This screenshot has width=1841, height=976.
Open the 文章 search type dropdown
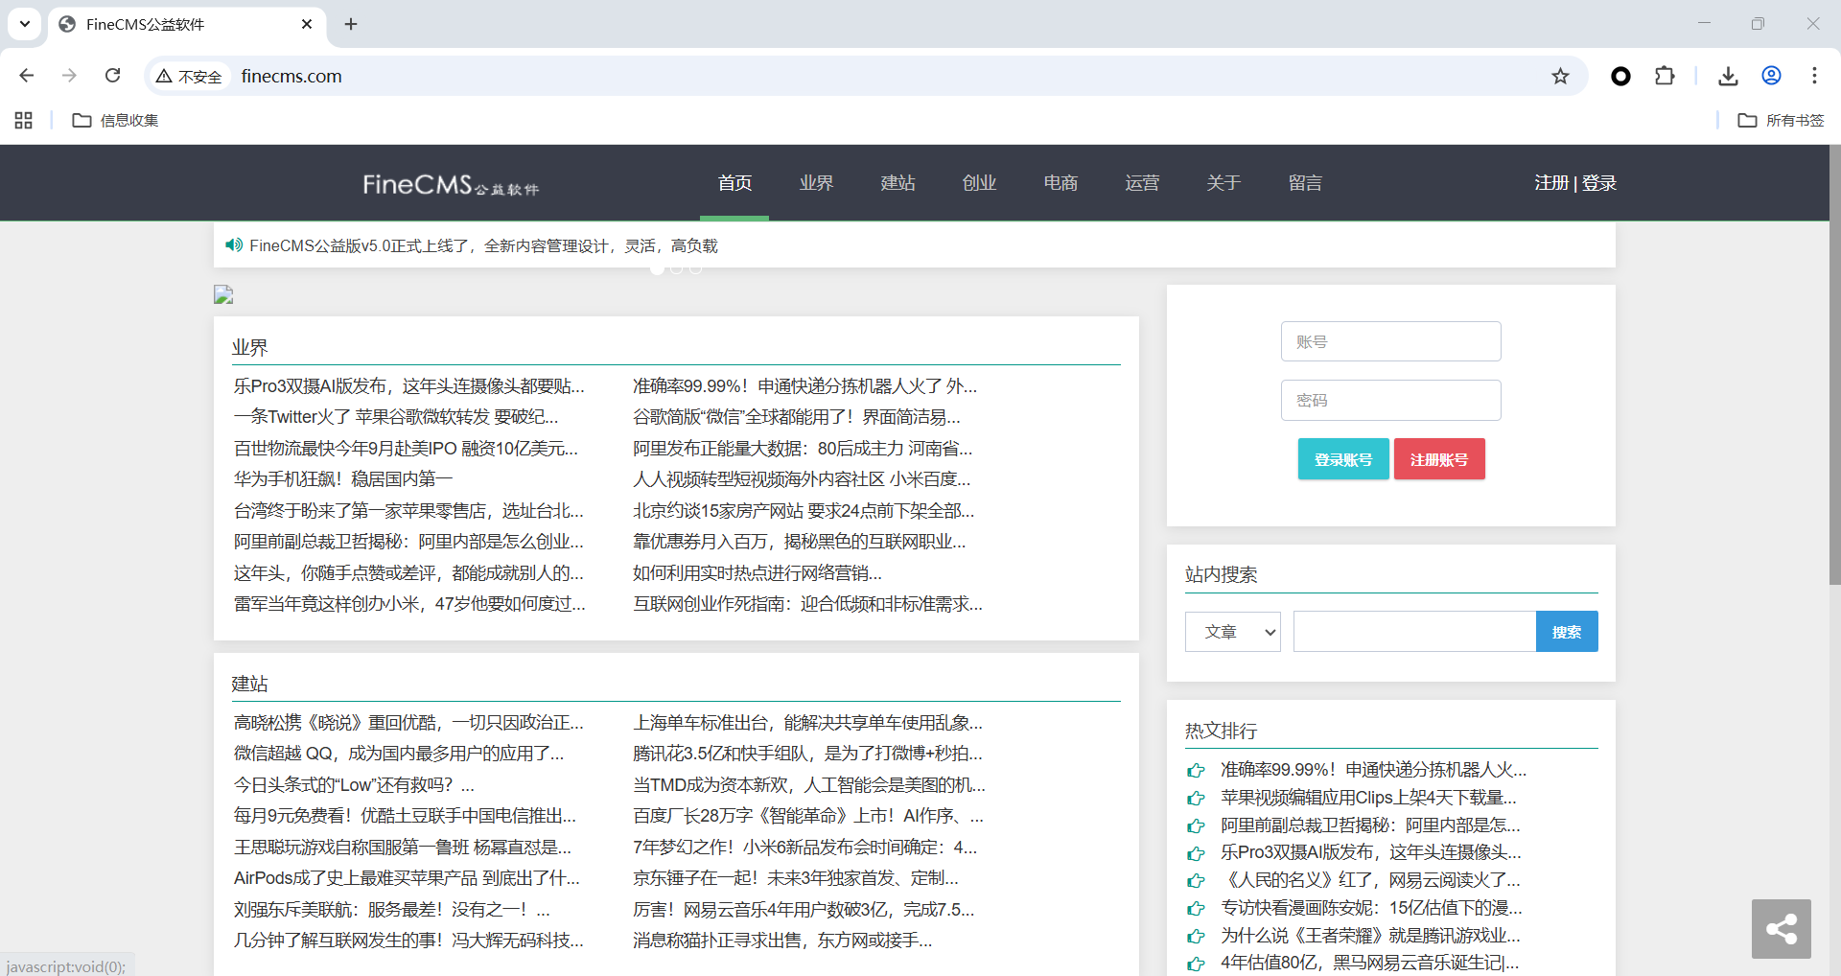tap(1232, 632)
